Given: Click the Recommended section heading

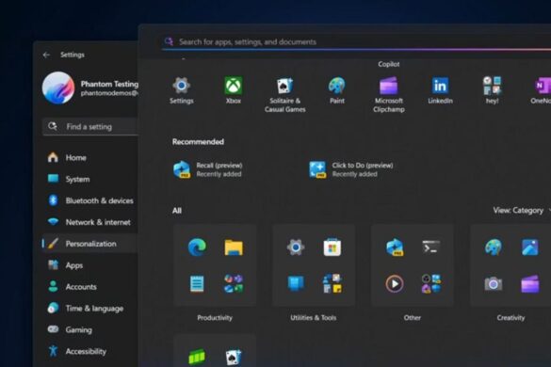Looking at the screenshot, I should click(198, 141).
